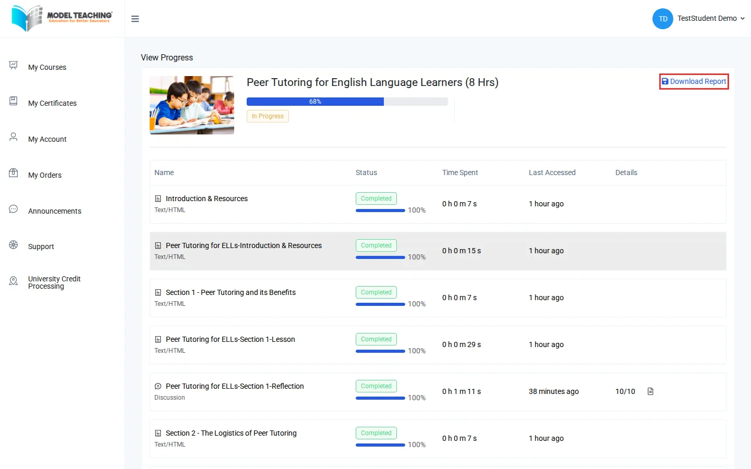This screenshot has height=469, width=751.
Task: View details icon next to 10/10 score
Action: point(650,391)
